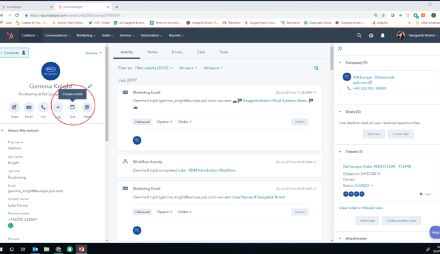Open PowerPoint from the taskbar
This screenshot has width=440, height=254.
(81, 249)
